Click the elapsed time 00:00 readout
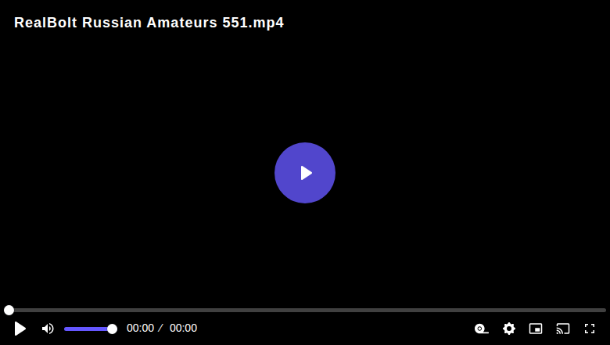 (140, 329)
